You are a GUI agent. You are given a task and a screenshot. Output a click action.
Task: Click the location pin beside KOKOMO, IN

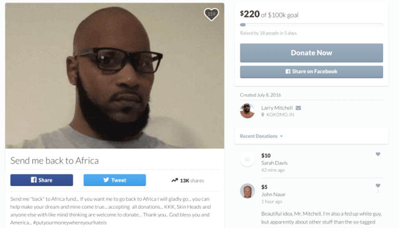263,115
